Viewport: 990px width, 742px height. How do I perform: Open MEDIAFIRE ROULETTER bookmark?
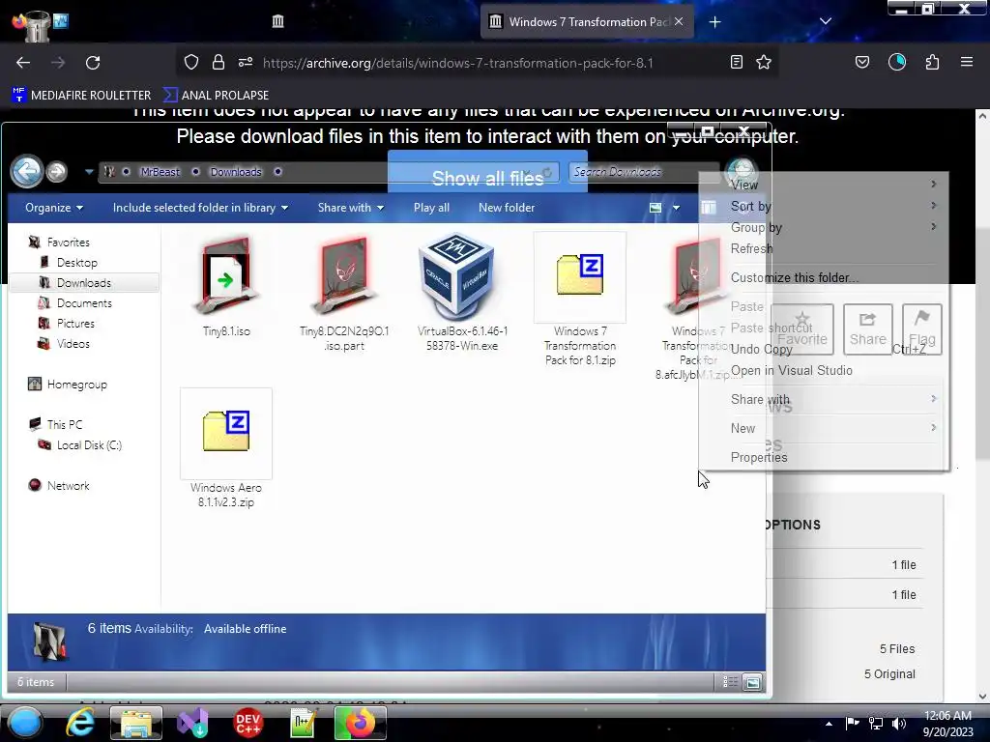pyautogui.click(x=81, y=96)
